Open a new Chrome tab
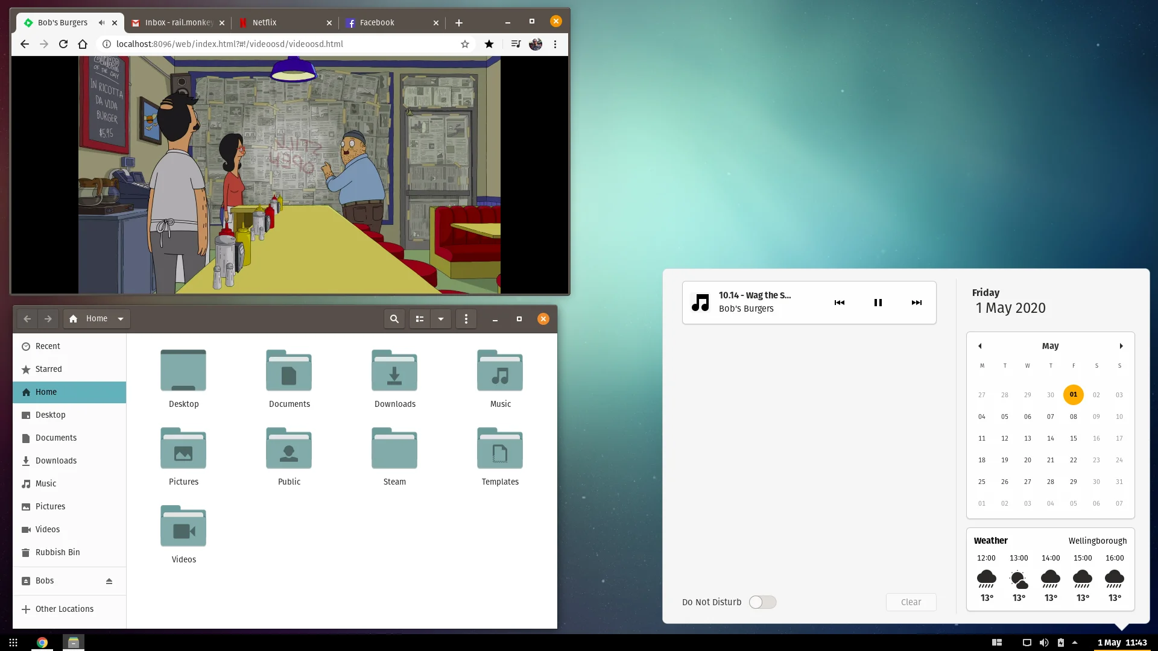Viewport: 1158px width, 651px height. coord(459,23)
